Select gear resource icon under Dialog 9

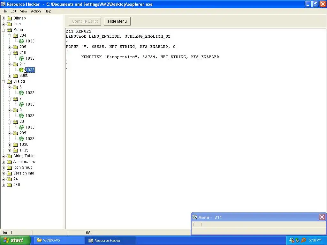pos(21,115)
